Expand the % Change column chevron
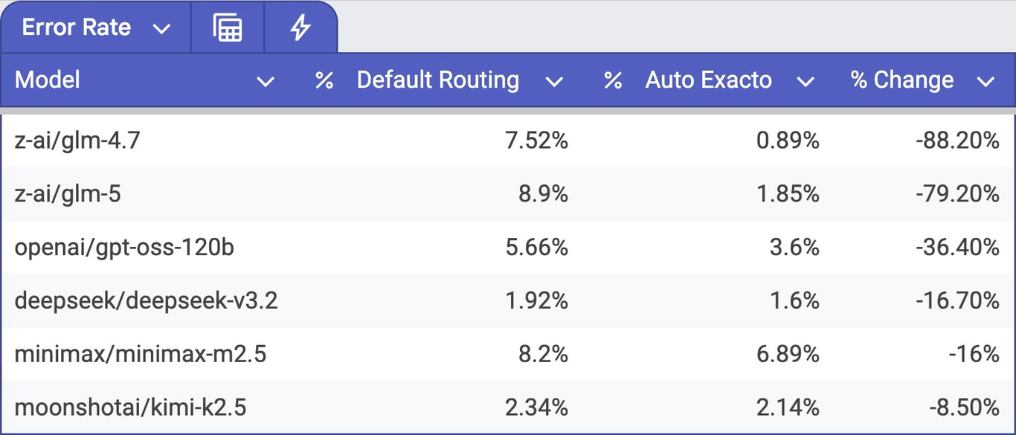This screenshot has width=1016, height=435. click(x=986, y=82)
